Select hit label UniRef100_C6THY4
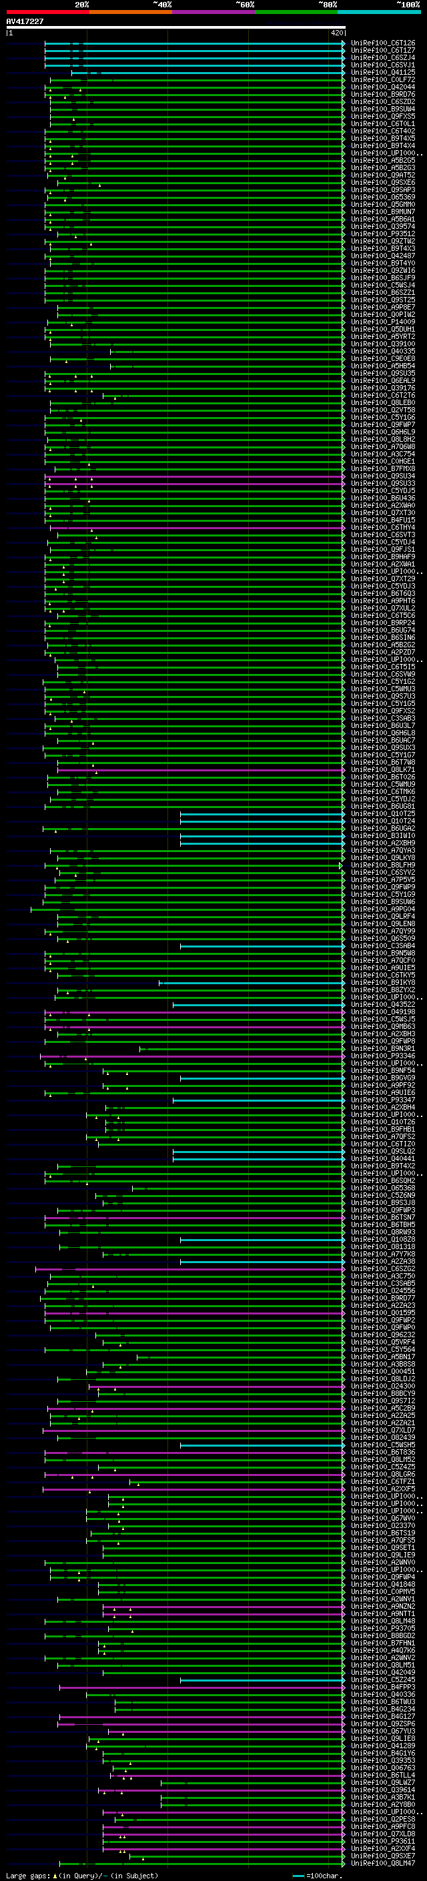Screen dimensions: 427x1881 point(382,528)
